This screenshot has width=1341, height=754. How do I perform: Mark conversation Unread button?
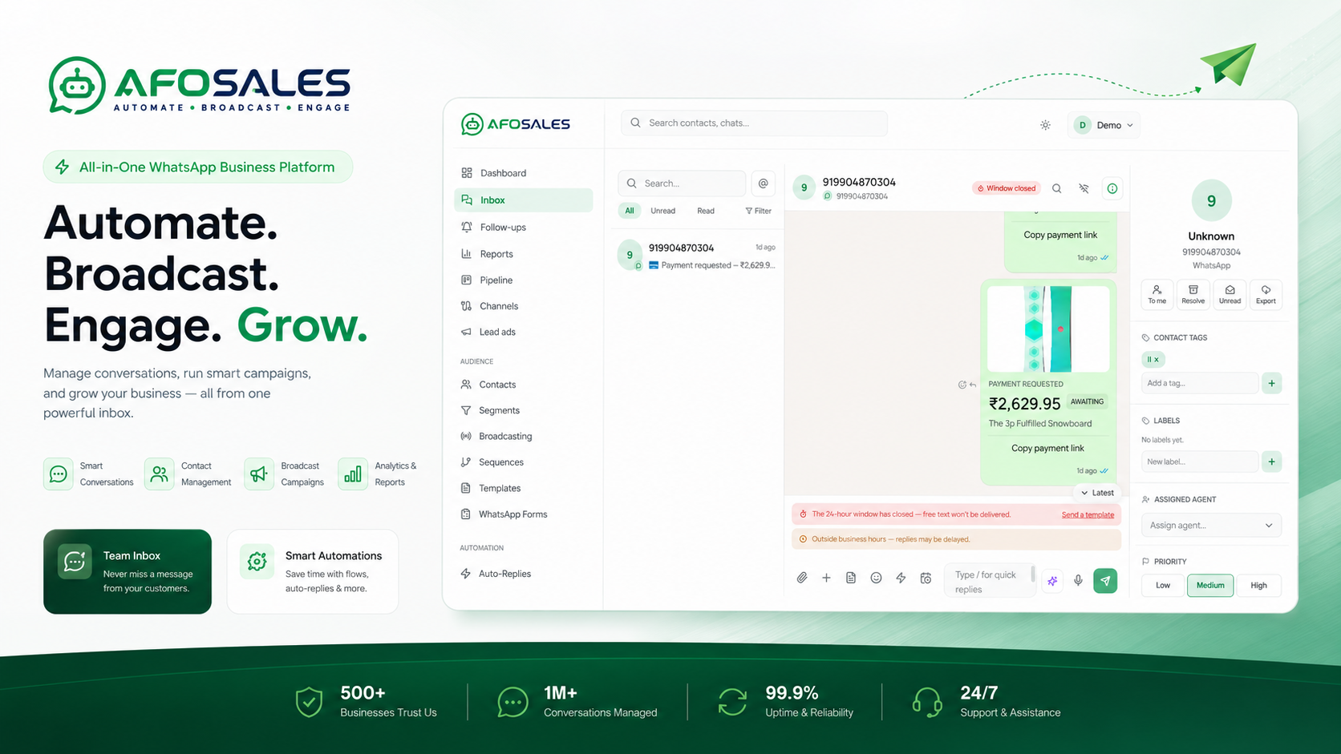click(x=1230, y=294)
